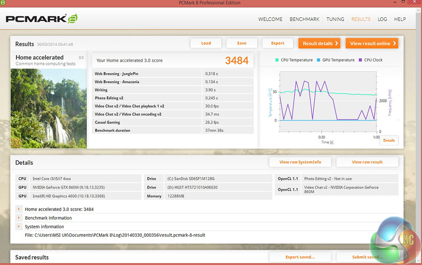The height and width of the screenshot is (265, 422).
Task: Click the PCMark 8 logo
Action: (x=41, y=19)
